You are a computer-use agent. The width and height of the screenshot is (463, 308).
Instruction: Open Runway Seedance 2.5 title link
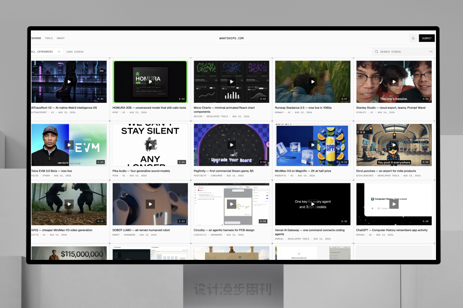[x=303, y=108]
